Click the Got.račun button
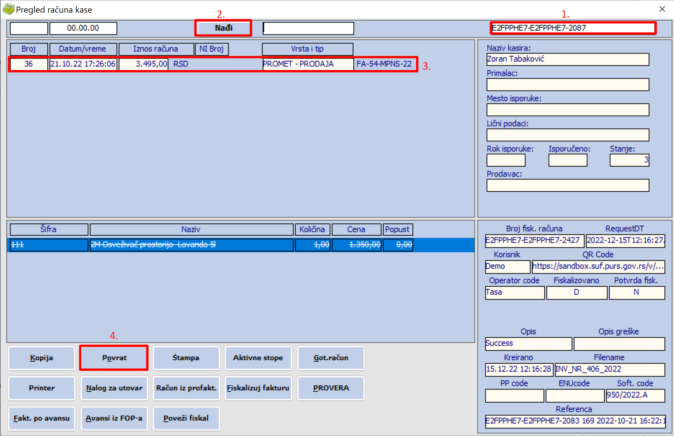The height and width of the screenshot is (436, 674). (331, 358)
